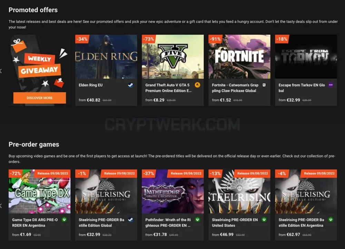Open the Fortnite cover image
345x249 pixels.
click(x=239, y=56)
